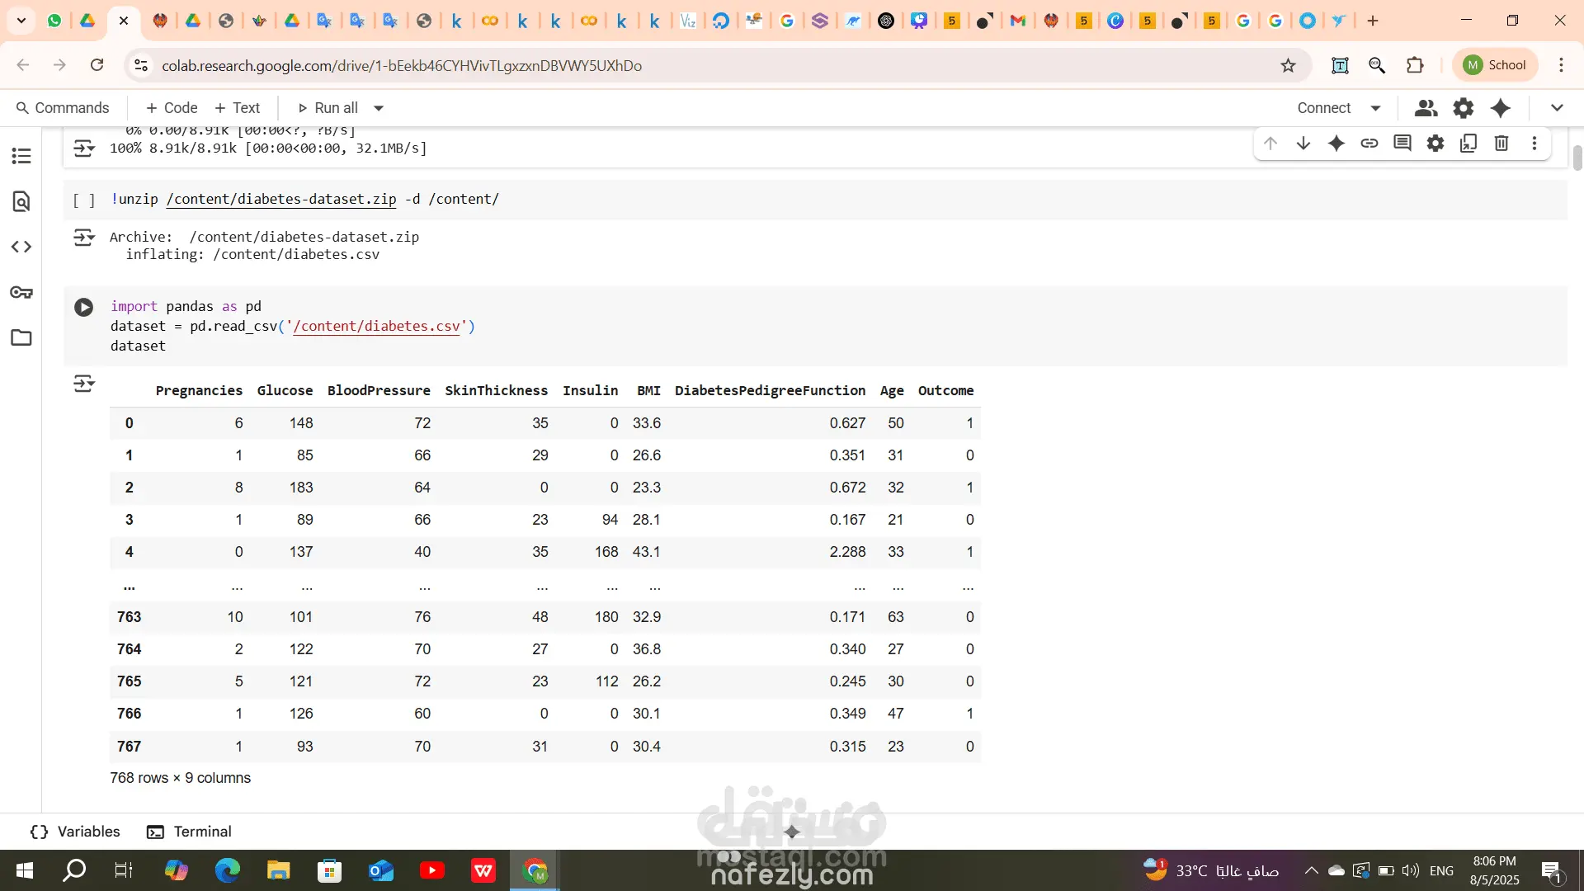Viewport: 1584px width, 891px height.
Task: Open the Variables panel
Action: coord(75,832)
